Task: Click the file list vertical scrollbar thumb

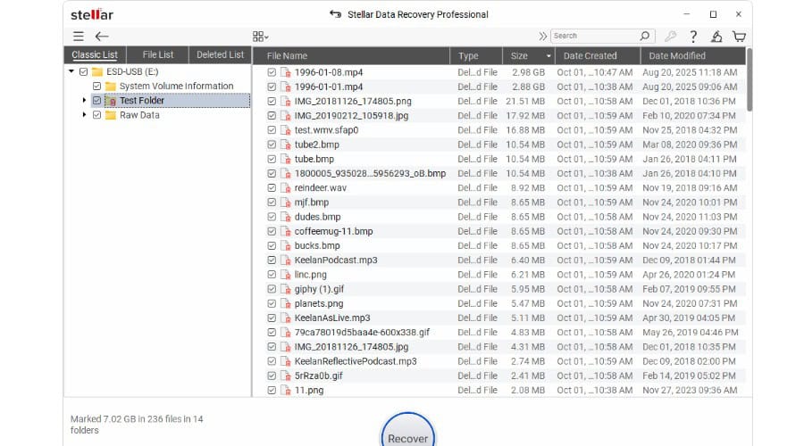Action: [750, 79]
